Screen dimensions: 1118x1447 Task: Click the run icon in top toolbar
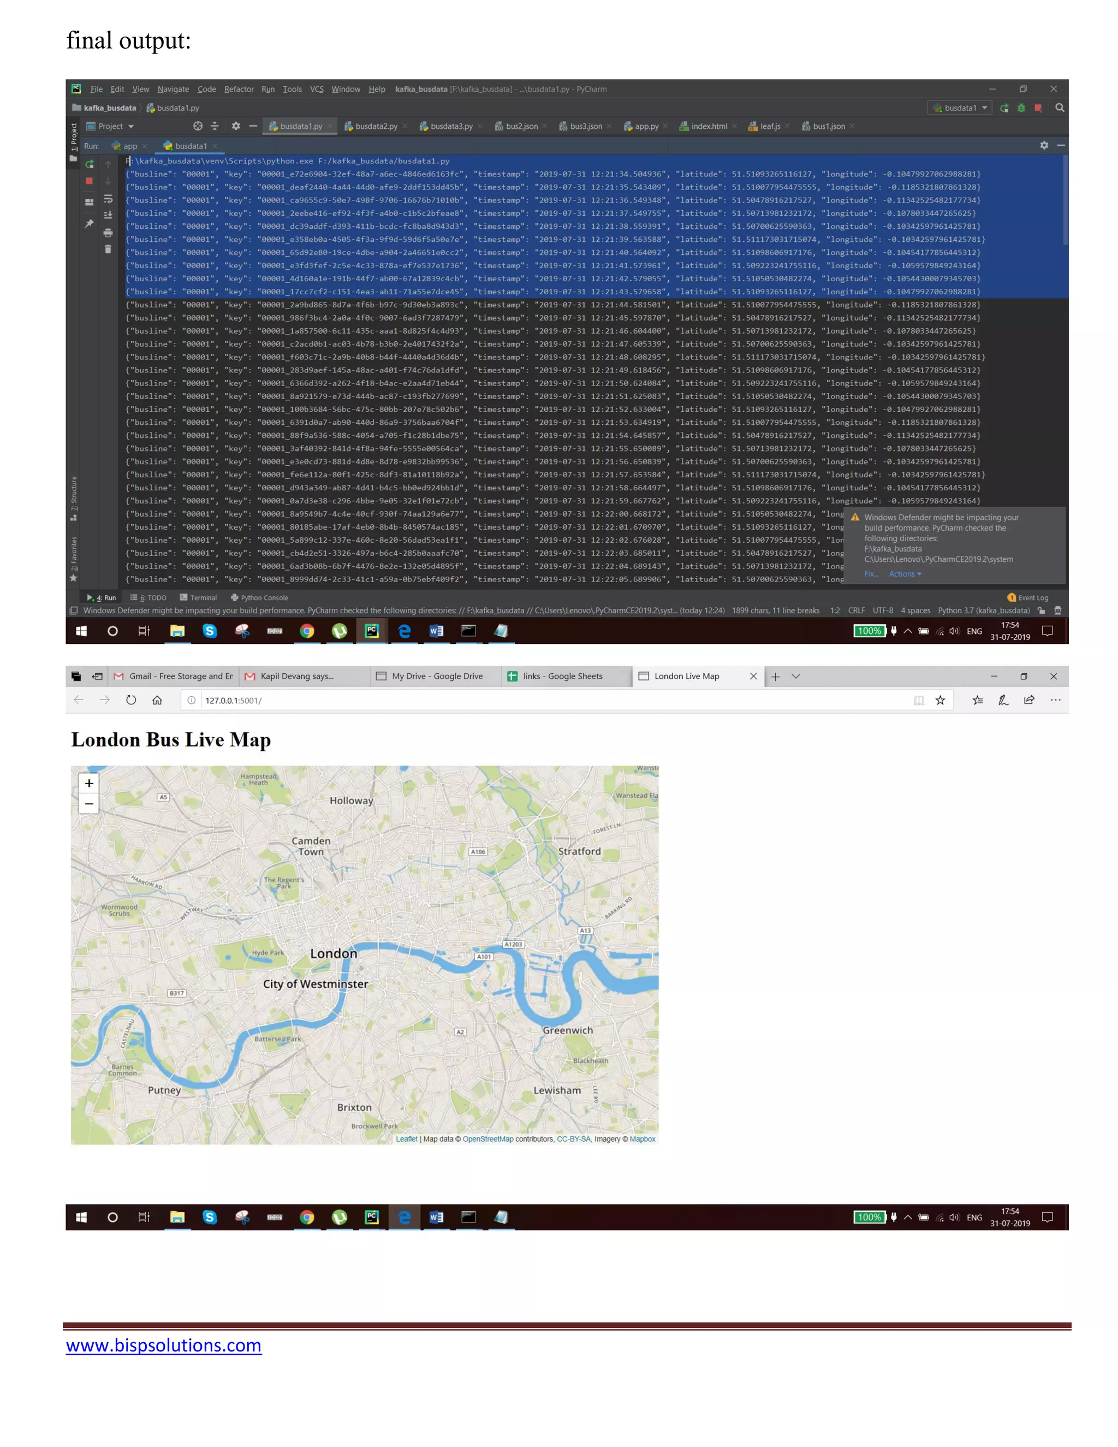1004,108
